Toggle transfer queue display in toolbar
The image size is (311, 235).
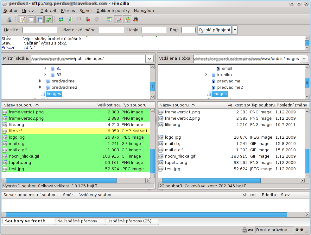(x=48, y=19)
